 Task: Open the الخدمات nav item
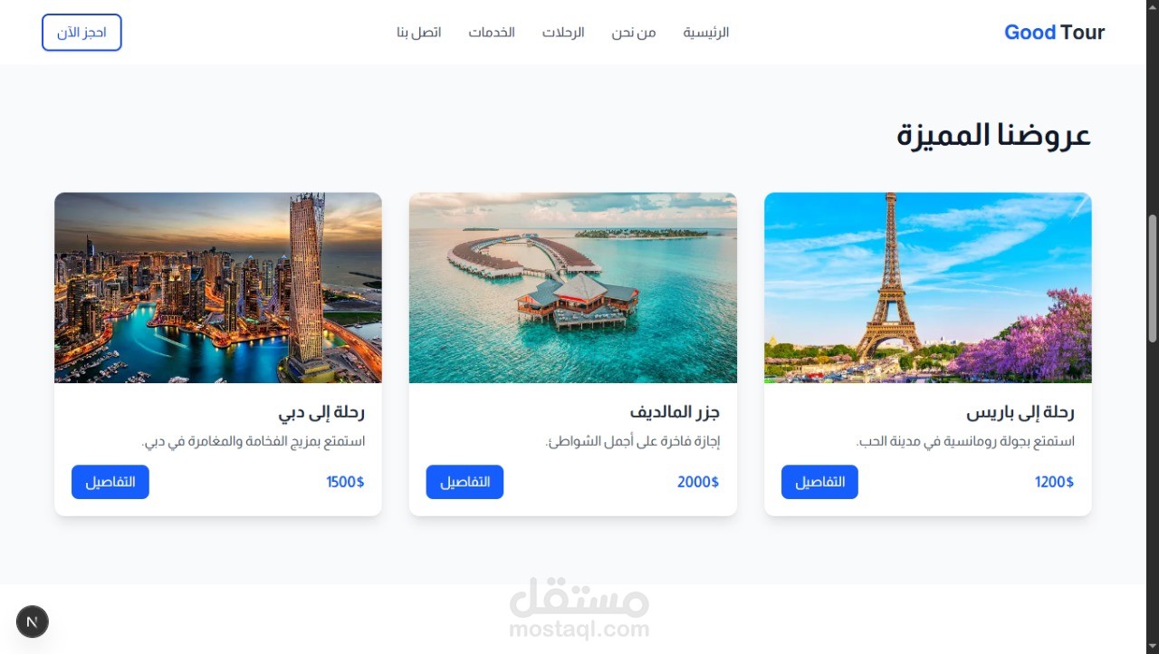coord(492,33)
